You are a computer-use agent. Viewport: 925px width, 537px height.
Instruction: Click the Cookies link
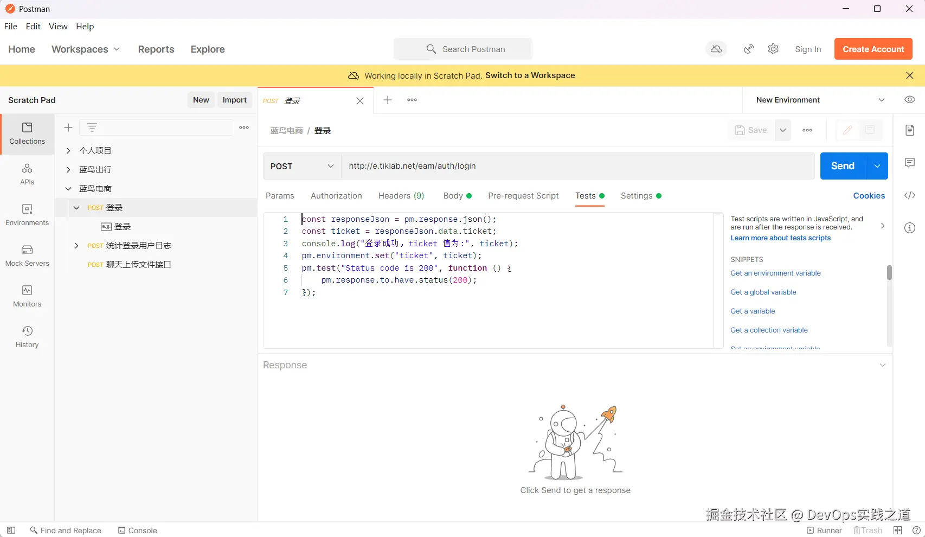click(x=869, y=196)
